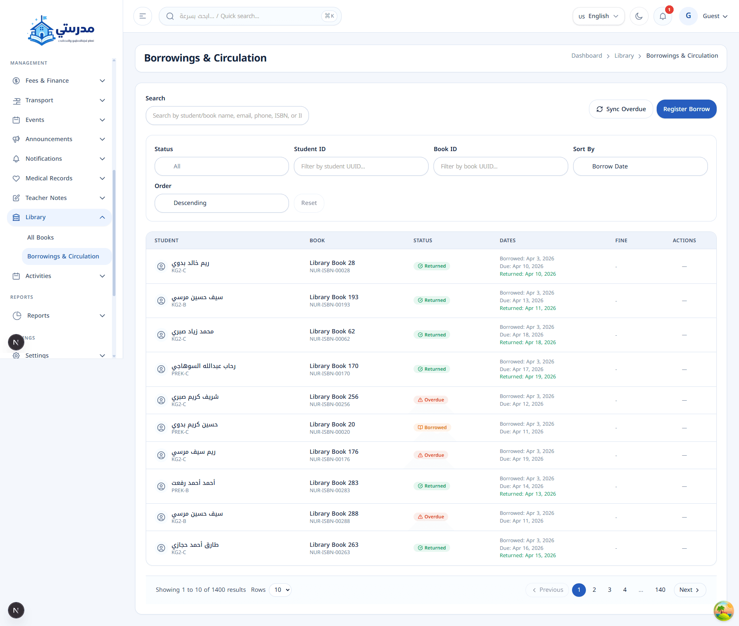Open Reports menu item

(x=59, y=316)
